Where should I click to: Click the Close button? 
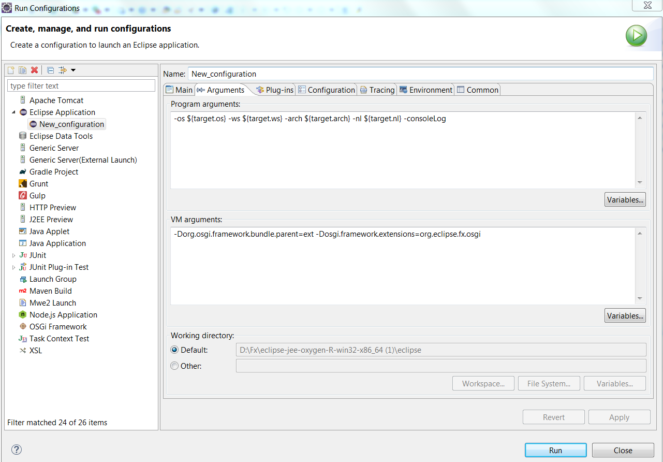coord(623,451)
